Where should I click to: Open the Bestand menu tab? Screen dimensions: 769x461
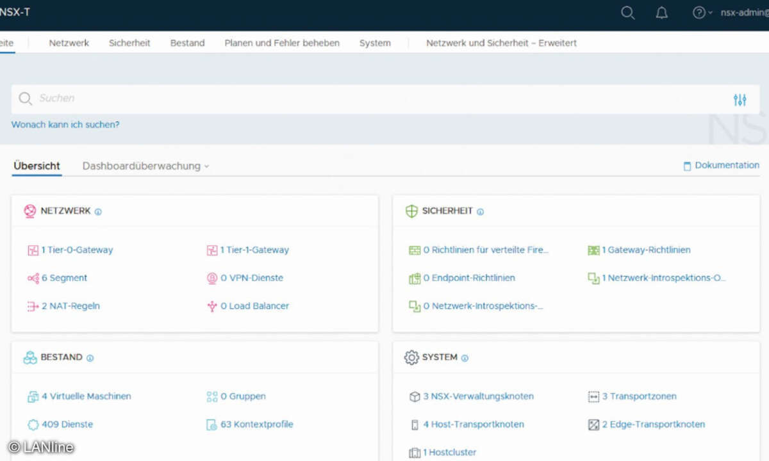coord(187,43)
